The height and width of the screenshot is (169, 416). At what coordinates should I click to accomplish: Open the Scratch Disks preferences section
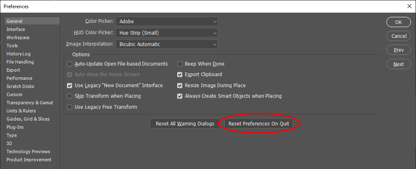click(x=20, y=86)
